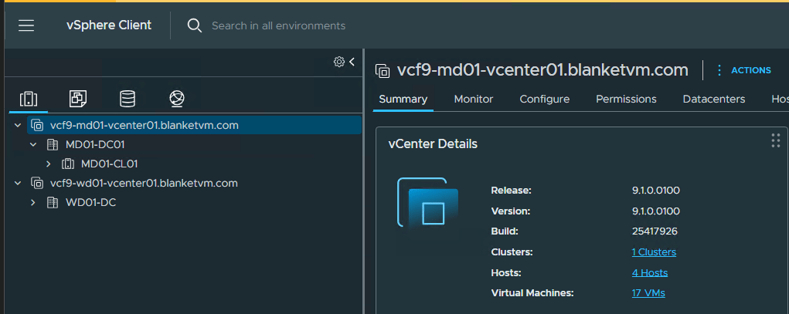The height and width of the screenshot is (314, 789).
Task: Click the vCenter icon beside vcf9-wd01 tree entry
Action: (x=37, y=184)
